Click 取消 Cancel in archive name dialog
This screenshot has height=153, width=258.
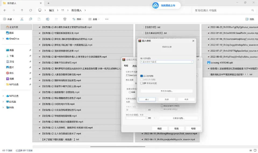tap(176, 129)
